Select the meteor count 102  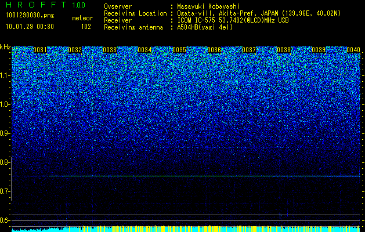[86, 27]
